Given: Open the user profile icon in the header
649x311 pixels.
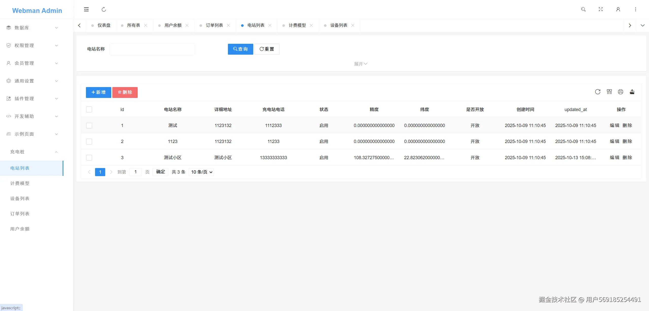Looking at the screenshot, I should click(618, 9).
